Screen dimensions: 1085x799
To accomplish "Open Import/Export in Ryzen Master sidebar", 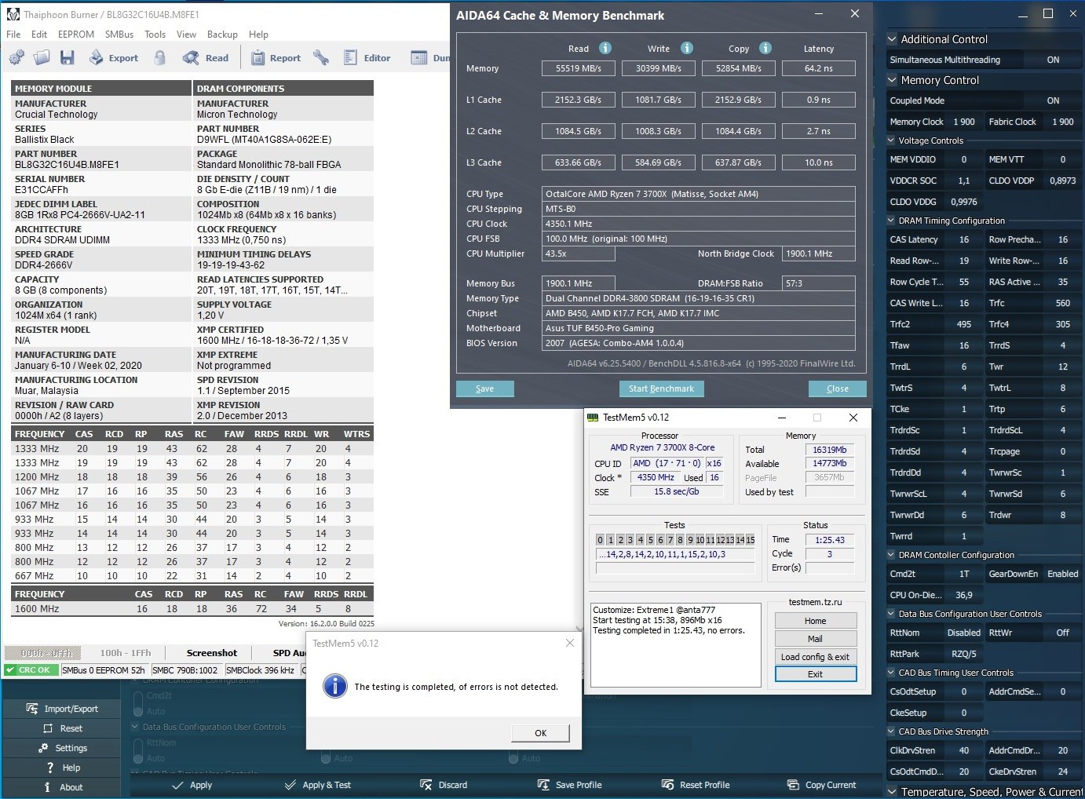I will pos(63,709).
